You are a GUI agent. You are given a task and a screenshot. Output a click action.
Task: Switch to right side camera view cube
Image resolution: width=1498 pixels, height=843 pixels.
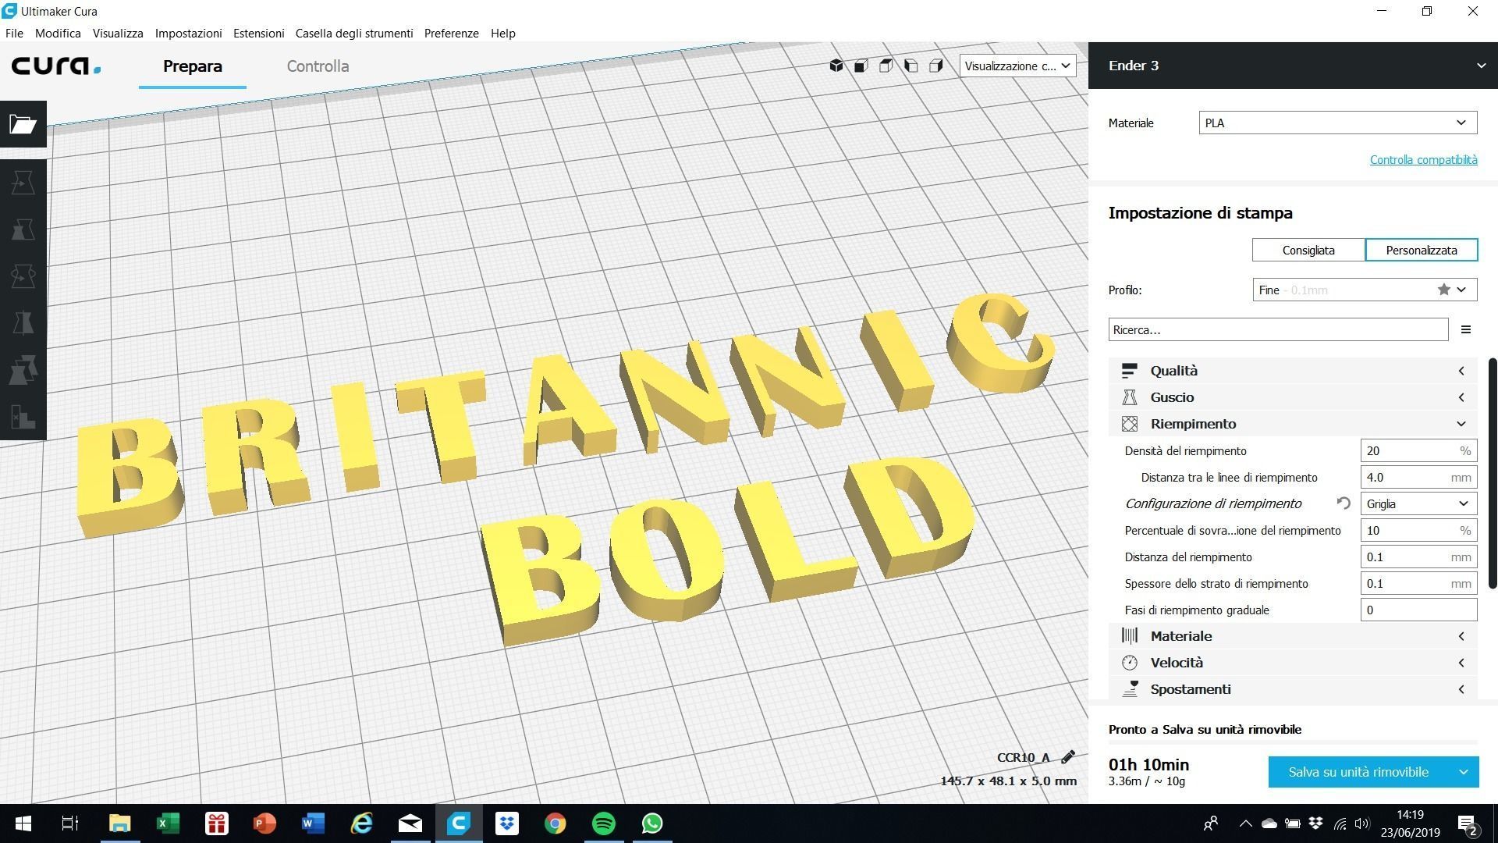pyautogui.click(x=936, y=66)
